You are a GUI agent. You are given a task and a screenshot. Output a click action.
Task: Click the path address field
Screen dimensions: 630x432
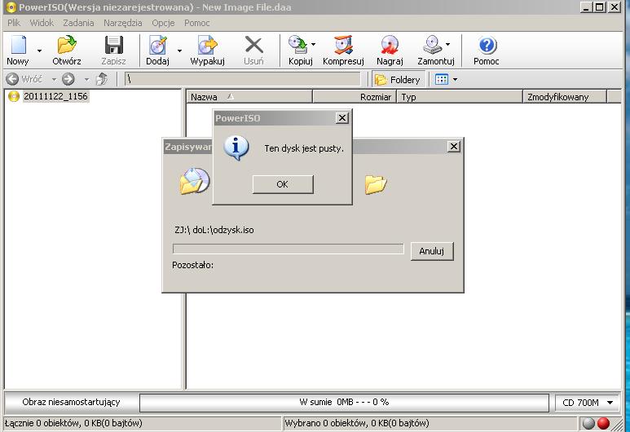[243, 79]
